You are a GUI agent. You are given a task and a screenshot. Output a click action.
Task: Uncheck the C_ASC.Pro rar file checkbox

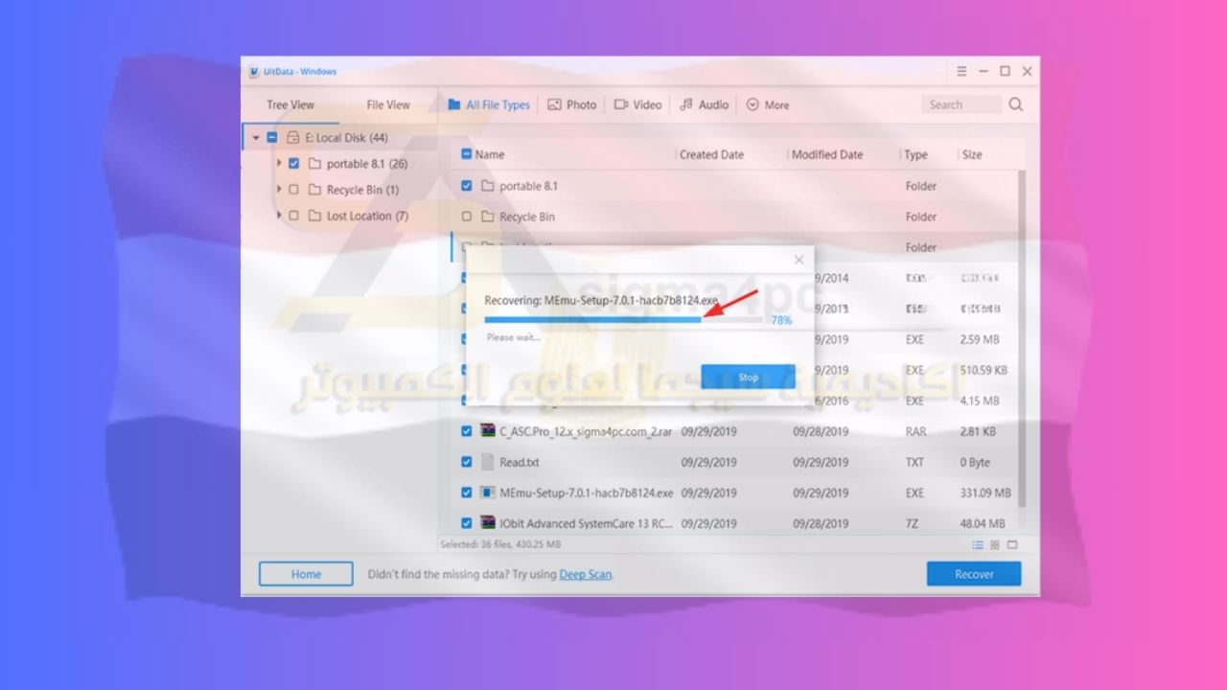click(x=467, y=431)
